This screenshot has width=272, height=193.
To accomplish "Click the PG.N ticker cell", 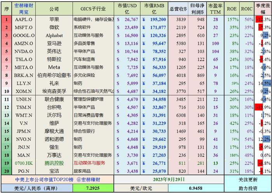I will pos(24,171).
